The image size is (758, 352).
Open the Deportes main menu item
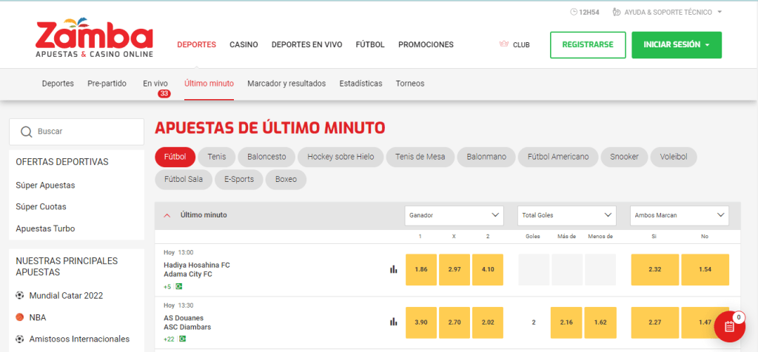tap(196, 44)
